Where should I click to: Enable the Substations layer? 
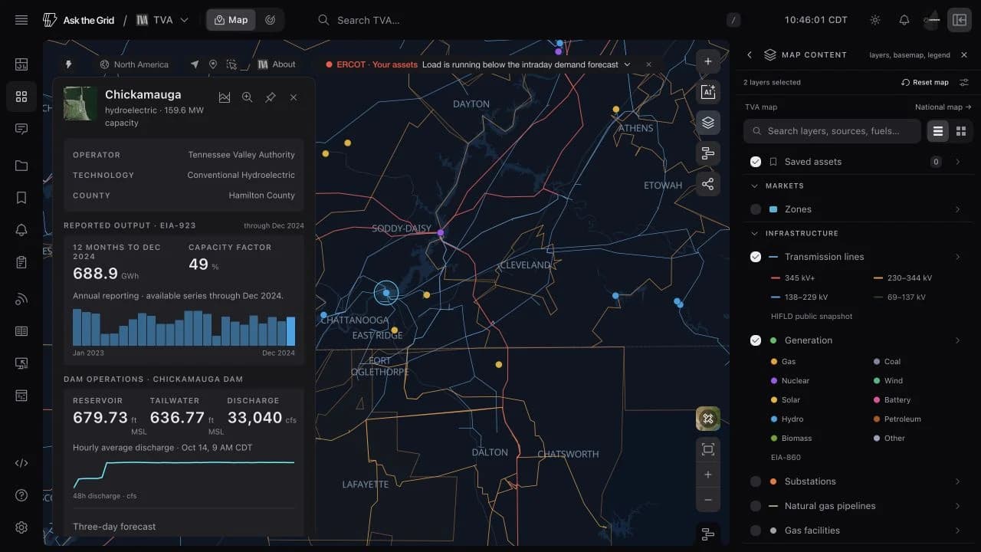click(756, 481)
